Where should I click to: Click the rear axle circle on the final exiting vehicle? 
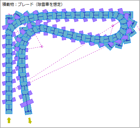click(x=28, y=111)
